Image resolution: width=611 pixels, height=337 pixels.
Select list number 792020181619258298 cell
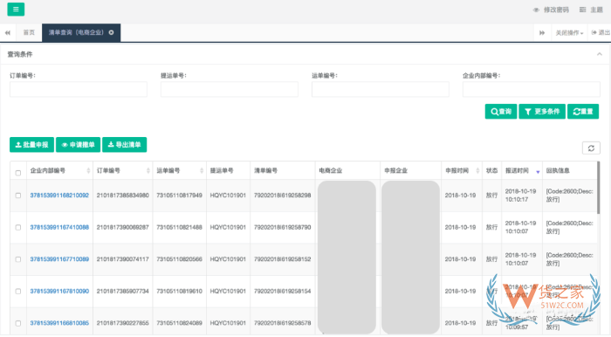283,196
